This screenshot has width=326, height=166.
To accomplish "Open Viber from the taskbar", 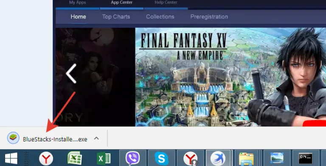I will pyautogui.click(x=132, y=158).
